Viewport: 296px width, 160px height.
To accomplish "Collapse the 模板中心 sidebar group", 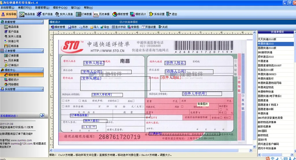I will [x=42, y=70].
